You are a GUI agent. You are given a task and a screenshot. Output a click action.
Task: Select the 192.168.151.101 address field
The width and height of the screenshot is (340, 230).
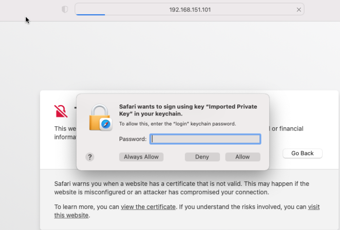tap(190, 10)
